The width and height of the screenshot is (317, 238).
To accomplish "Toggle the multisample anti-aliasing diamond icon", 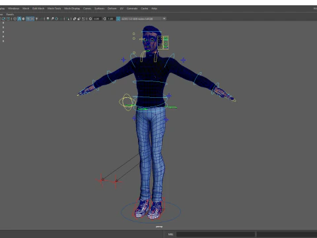I will [x=57, y=19].
